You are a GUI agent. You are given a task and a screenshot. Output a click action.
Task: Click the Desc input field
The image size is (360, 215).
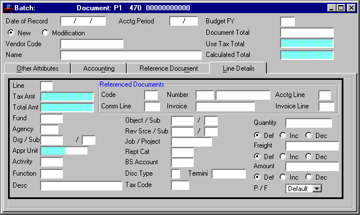[x=81, y=186]
